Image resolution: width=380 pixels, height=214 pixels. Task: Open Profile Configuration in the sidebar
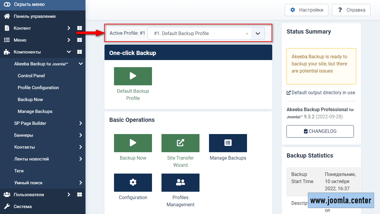pyautogui.click(x=38, y=88)
